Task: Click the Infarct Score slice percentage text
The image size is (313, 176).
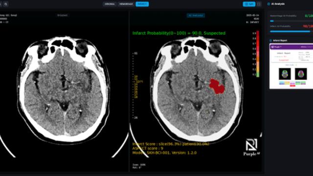Action: (171, 144)
